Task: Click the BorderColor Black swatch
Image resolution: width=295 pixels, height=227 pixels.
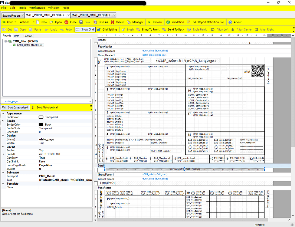Action: [x=41, y=125]
